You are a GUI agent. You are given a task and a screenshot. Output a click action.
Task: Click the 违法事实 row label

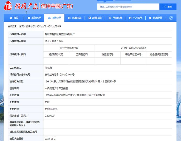click(x=14, y=89)
